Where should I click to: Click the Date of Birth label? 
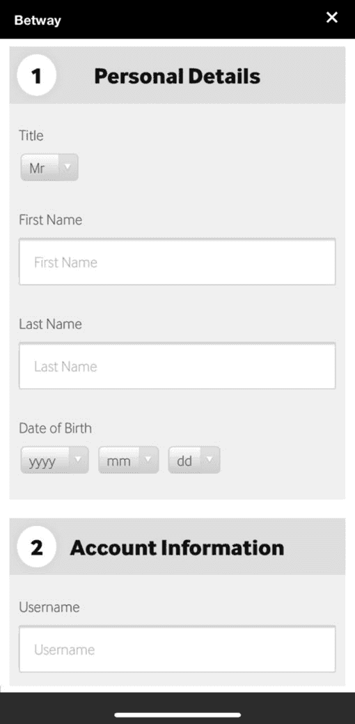[x=55, y=428]
